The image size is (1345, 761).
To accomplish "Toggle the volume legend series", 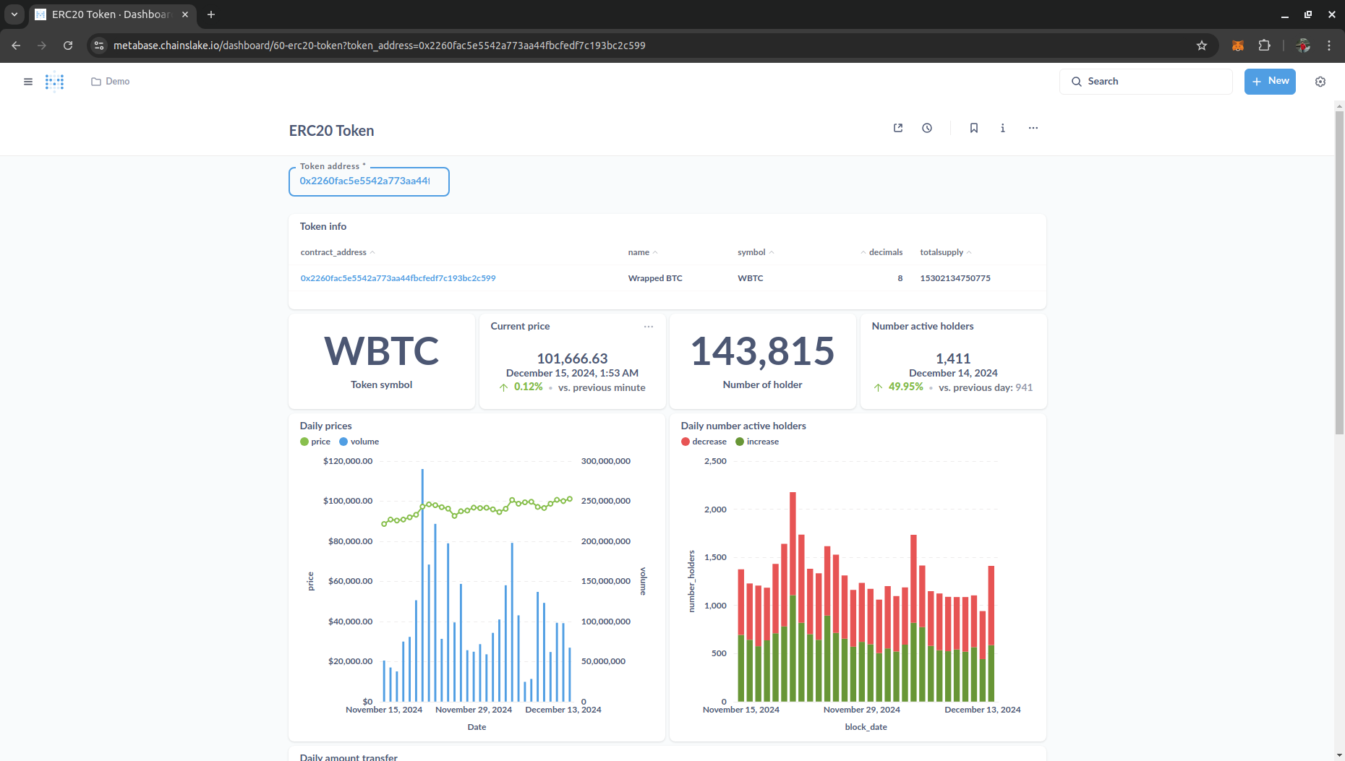I will [x=359, y=442].
